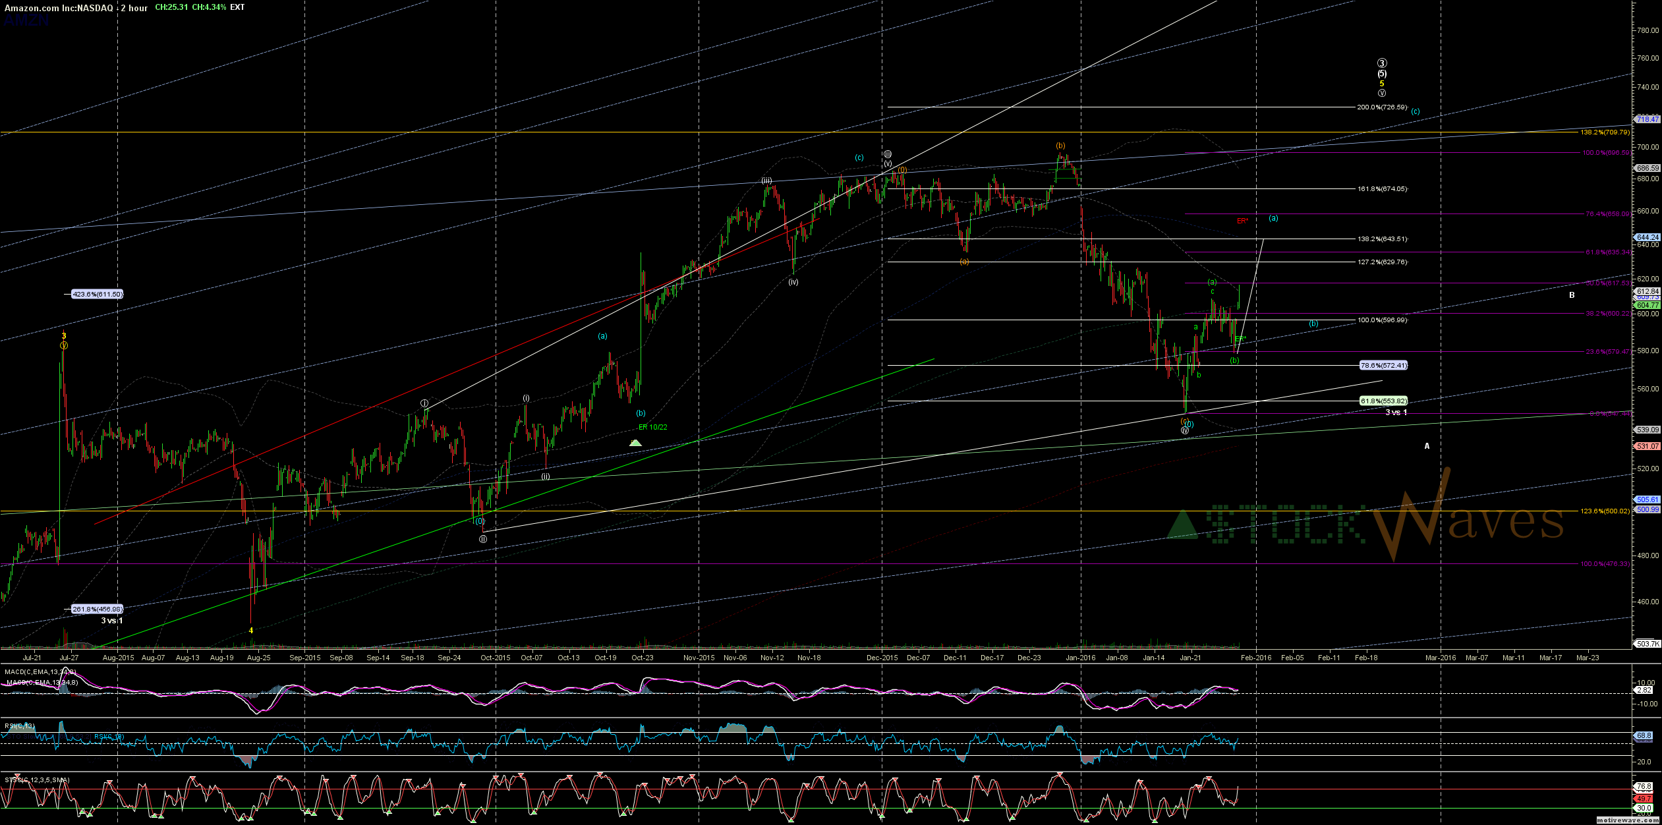Open the motivewave.com link
Image resolution: width=1662 pixels, height=825 pixels.
pyautogui.click(x=1627, y=820)
